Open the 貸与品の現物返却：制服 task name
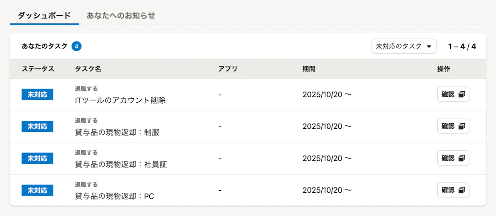The height and width of the screenshot is (216, 496). [x=117, y=132]
